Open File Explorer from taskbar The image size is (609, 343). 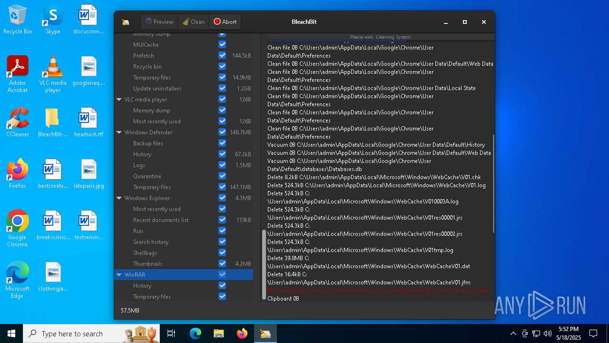(x=219, y=333)
